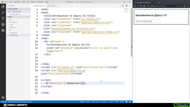190x107 pixels.
Task: Click the feedback smiley in status bar
Action: point(126,102)
